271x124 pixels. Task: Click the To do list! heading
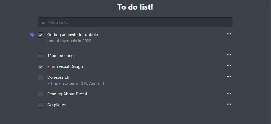click(135, 7)
